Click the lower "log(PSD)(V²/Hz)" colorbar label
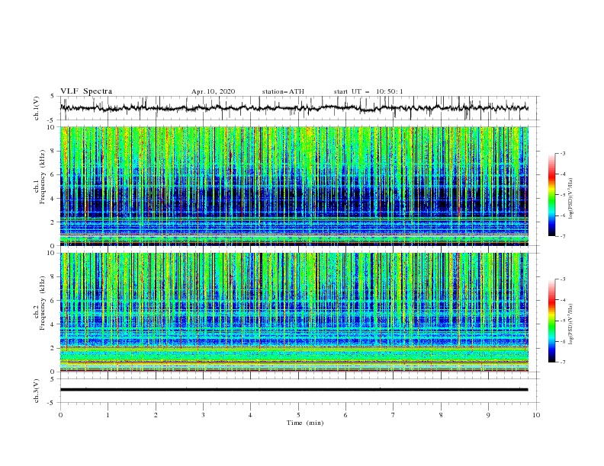The image size is (604, 466). pyautogui.click(x=572, y=324)
